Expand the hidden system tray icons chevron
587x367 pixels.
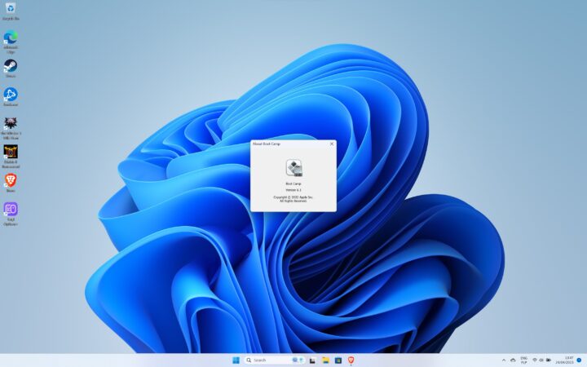(504, 360)
